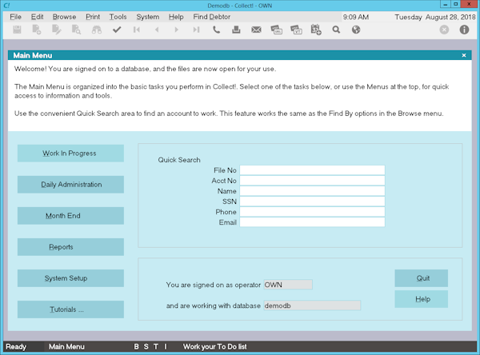Close the Main Menu panel
This screenshot has height=355, width=480.
(464, 55)
